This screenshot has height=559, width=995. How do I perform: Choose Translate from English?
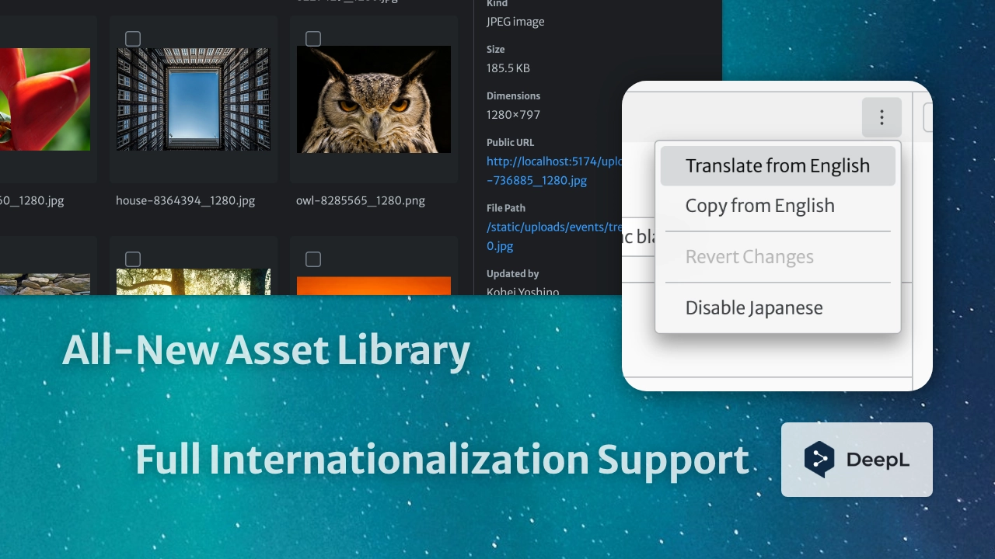tap(777, 166)
